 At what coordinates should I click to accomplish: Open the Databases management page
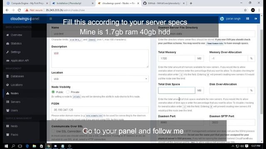point(17,76)
